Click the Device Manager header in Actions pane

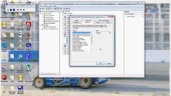pos(134,14)
